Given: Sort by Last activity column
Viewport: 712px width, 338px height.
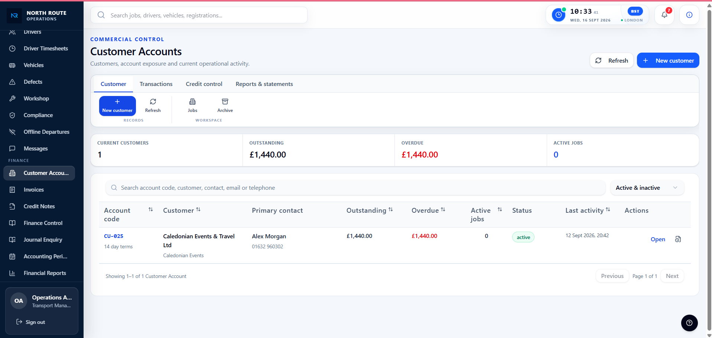Looking at the screenshot, I should coord(608,210).
